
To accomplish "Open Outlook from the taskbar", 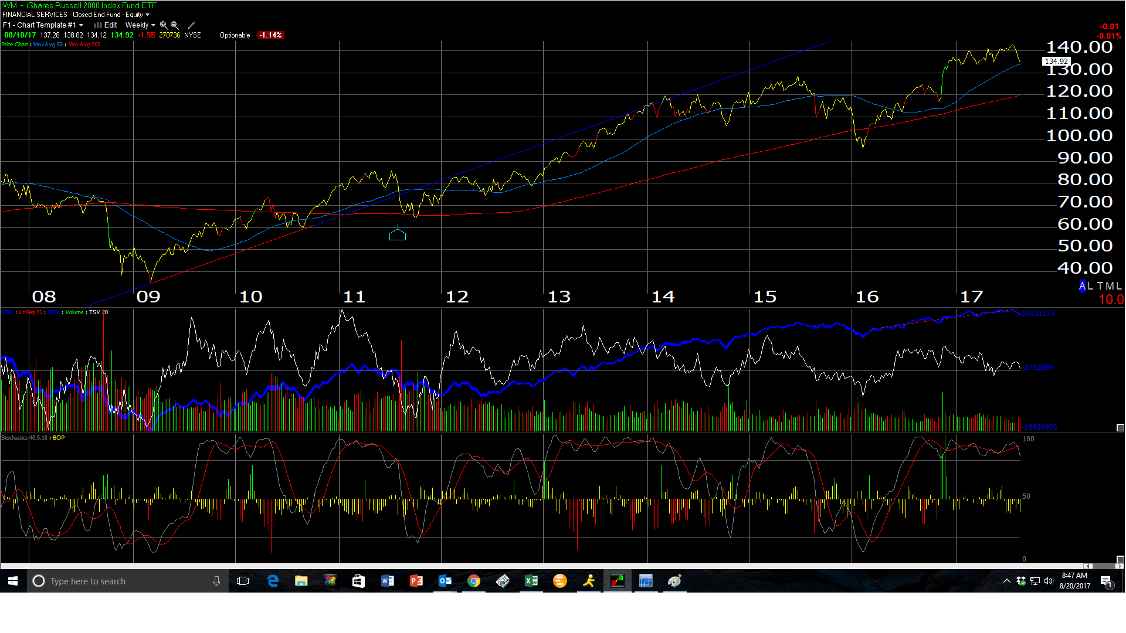I will coord(445,581).
